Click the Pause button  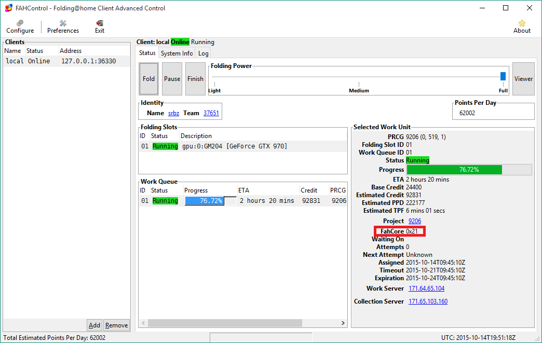[x=172, y=79]
